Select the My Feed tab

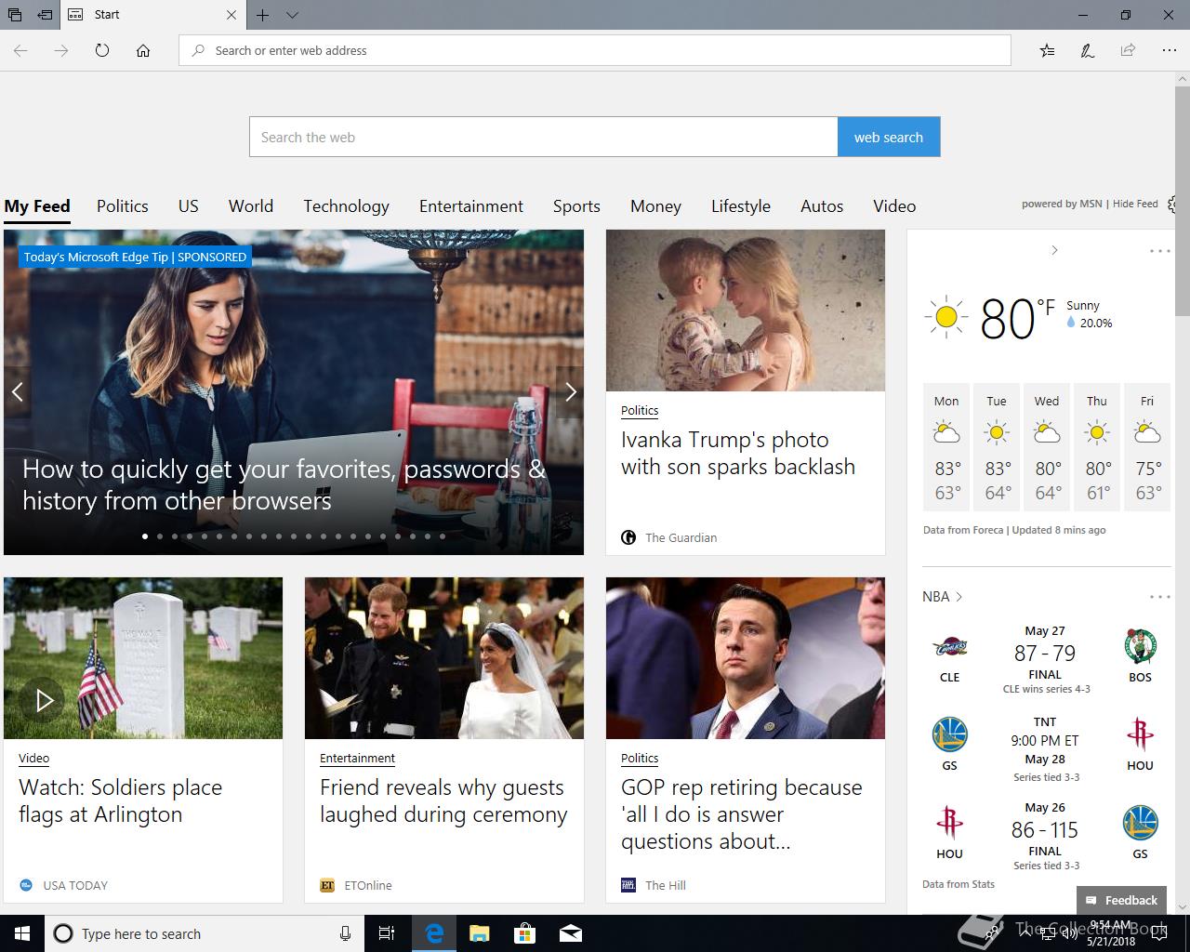(37, 206)
